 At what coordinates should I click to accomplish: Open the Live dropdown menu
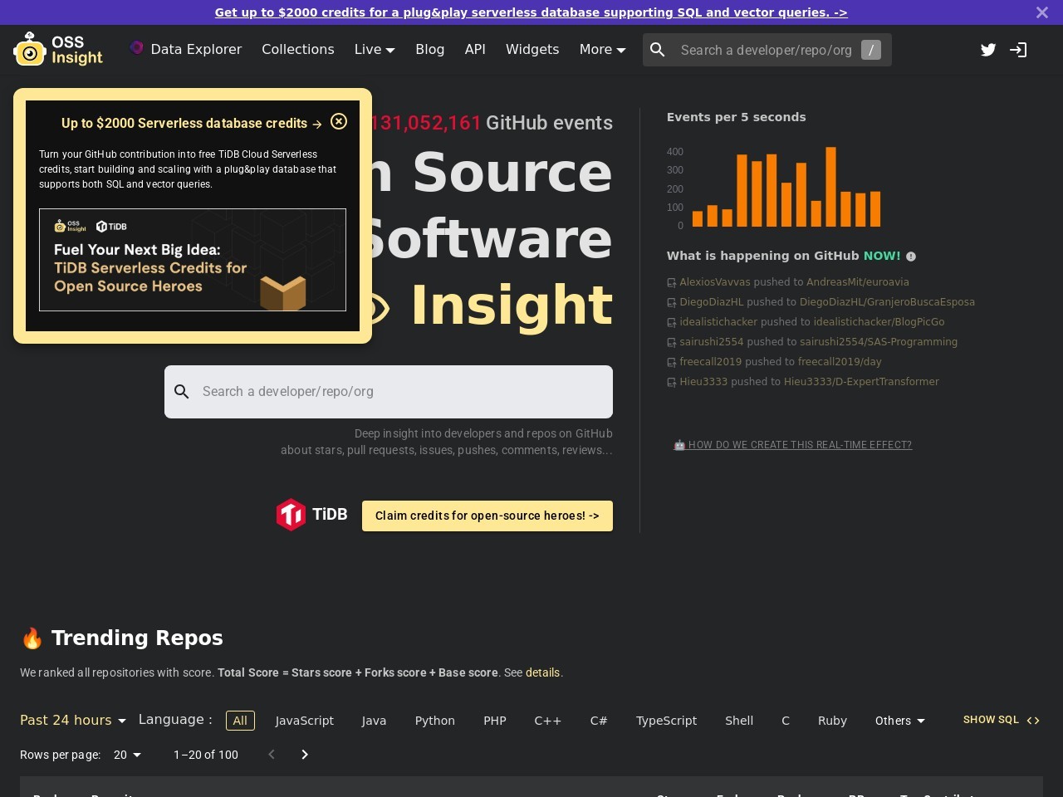tap(375, 49)
